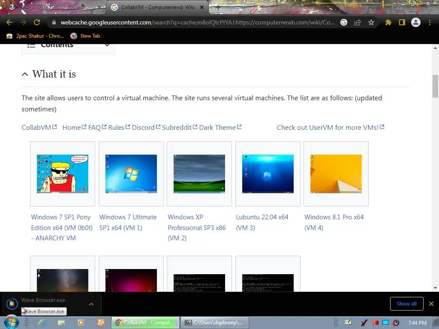Image resolution: width=439 pixels, height=329 pixels.
Task: Launch Windows Media Player from taskbar
Action: [x=81, y=323]
